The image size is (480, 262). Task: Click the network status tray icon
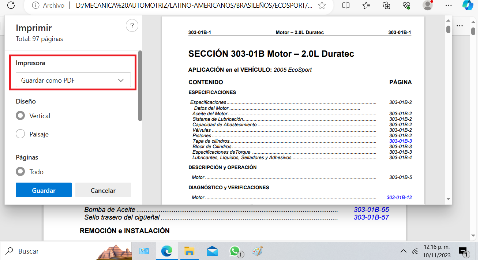point(415,251)
